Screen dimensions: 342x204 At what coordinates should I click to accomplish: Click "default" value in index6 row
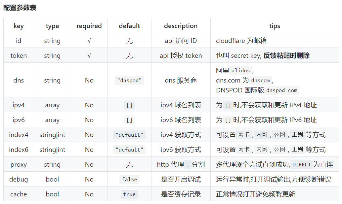(x=129, y=150)
